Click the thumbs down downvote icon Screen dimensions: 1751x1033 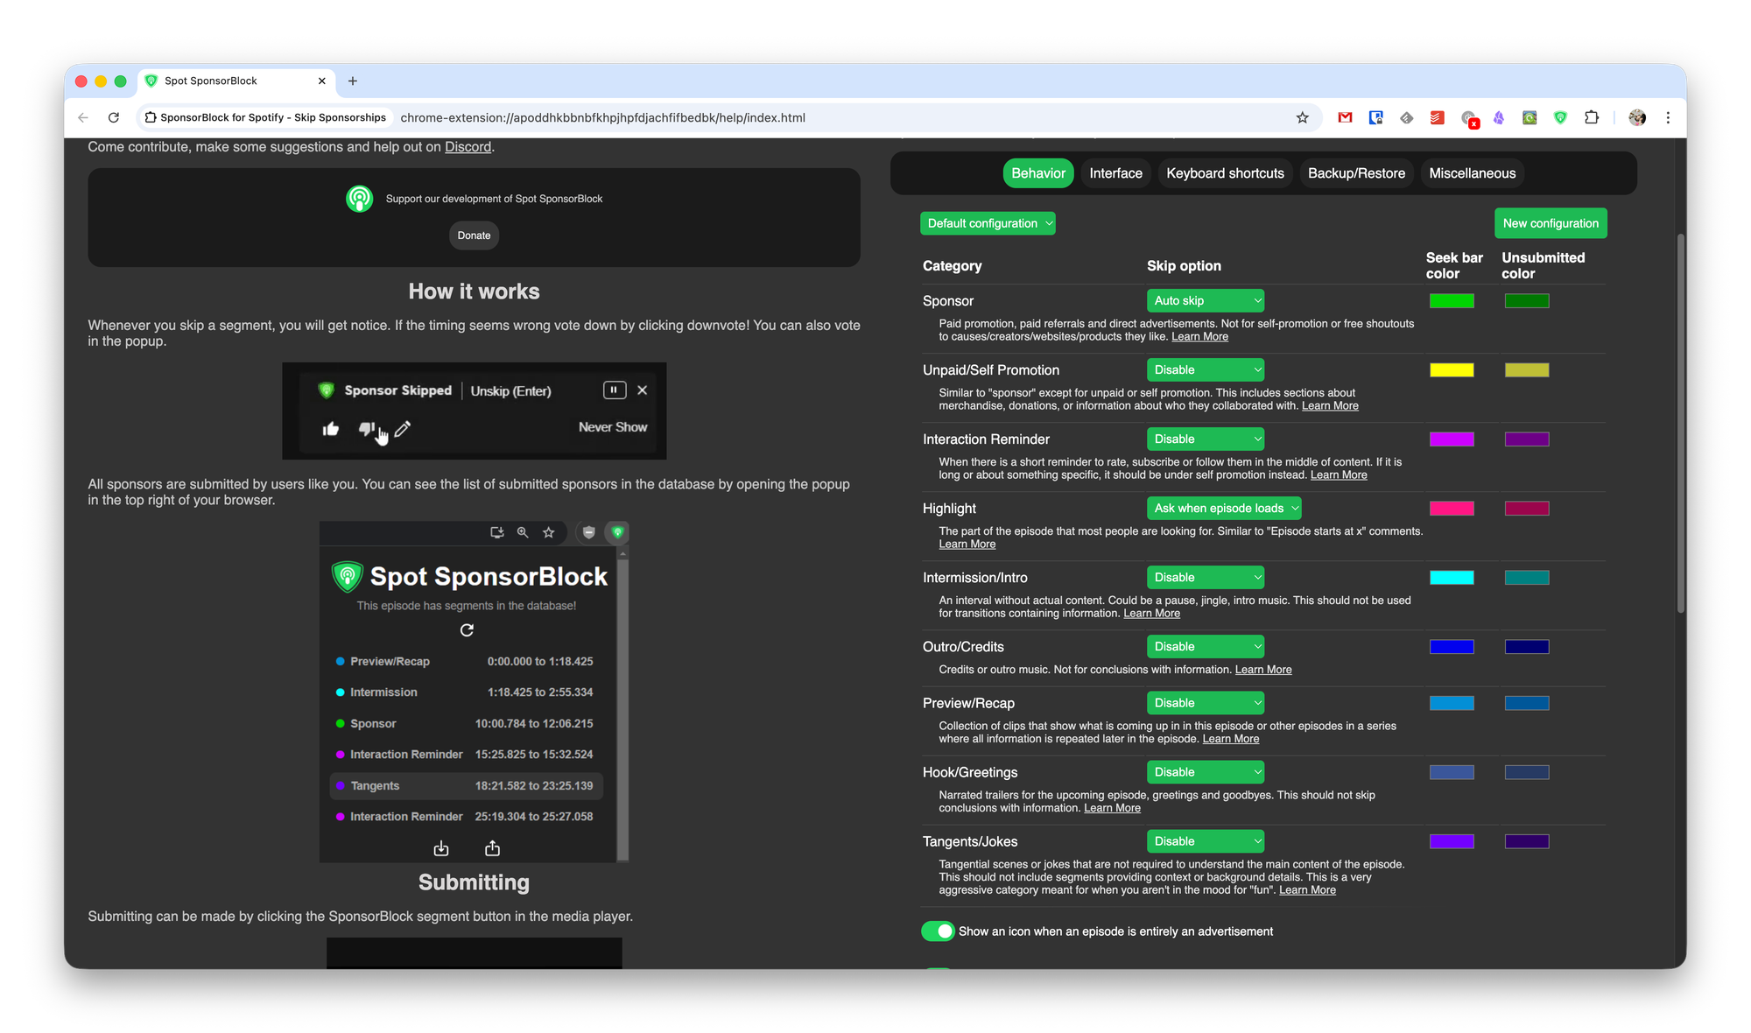(x=367, y=429)
